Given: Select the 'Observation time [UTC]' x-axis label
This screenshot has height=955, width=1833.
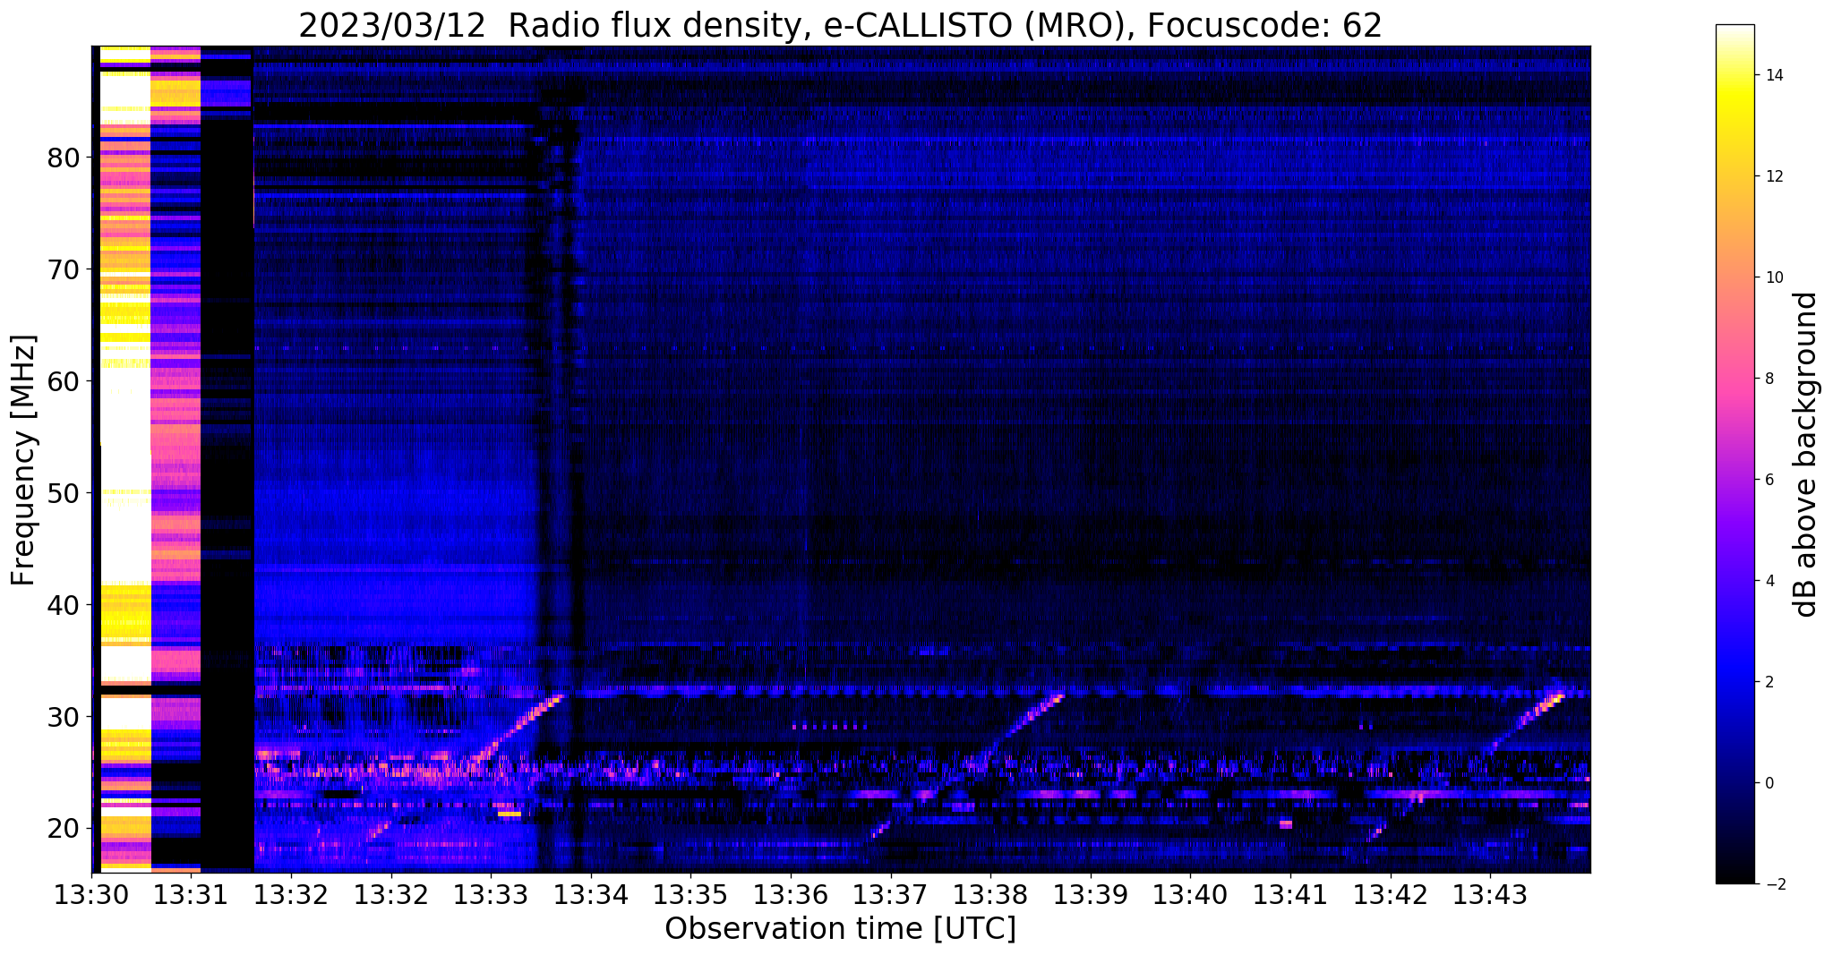Looking at the screenshot, I should coord(840,929).
